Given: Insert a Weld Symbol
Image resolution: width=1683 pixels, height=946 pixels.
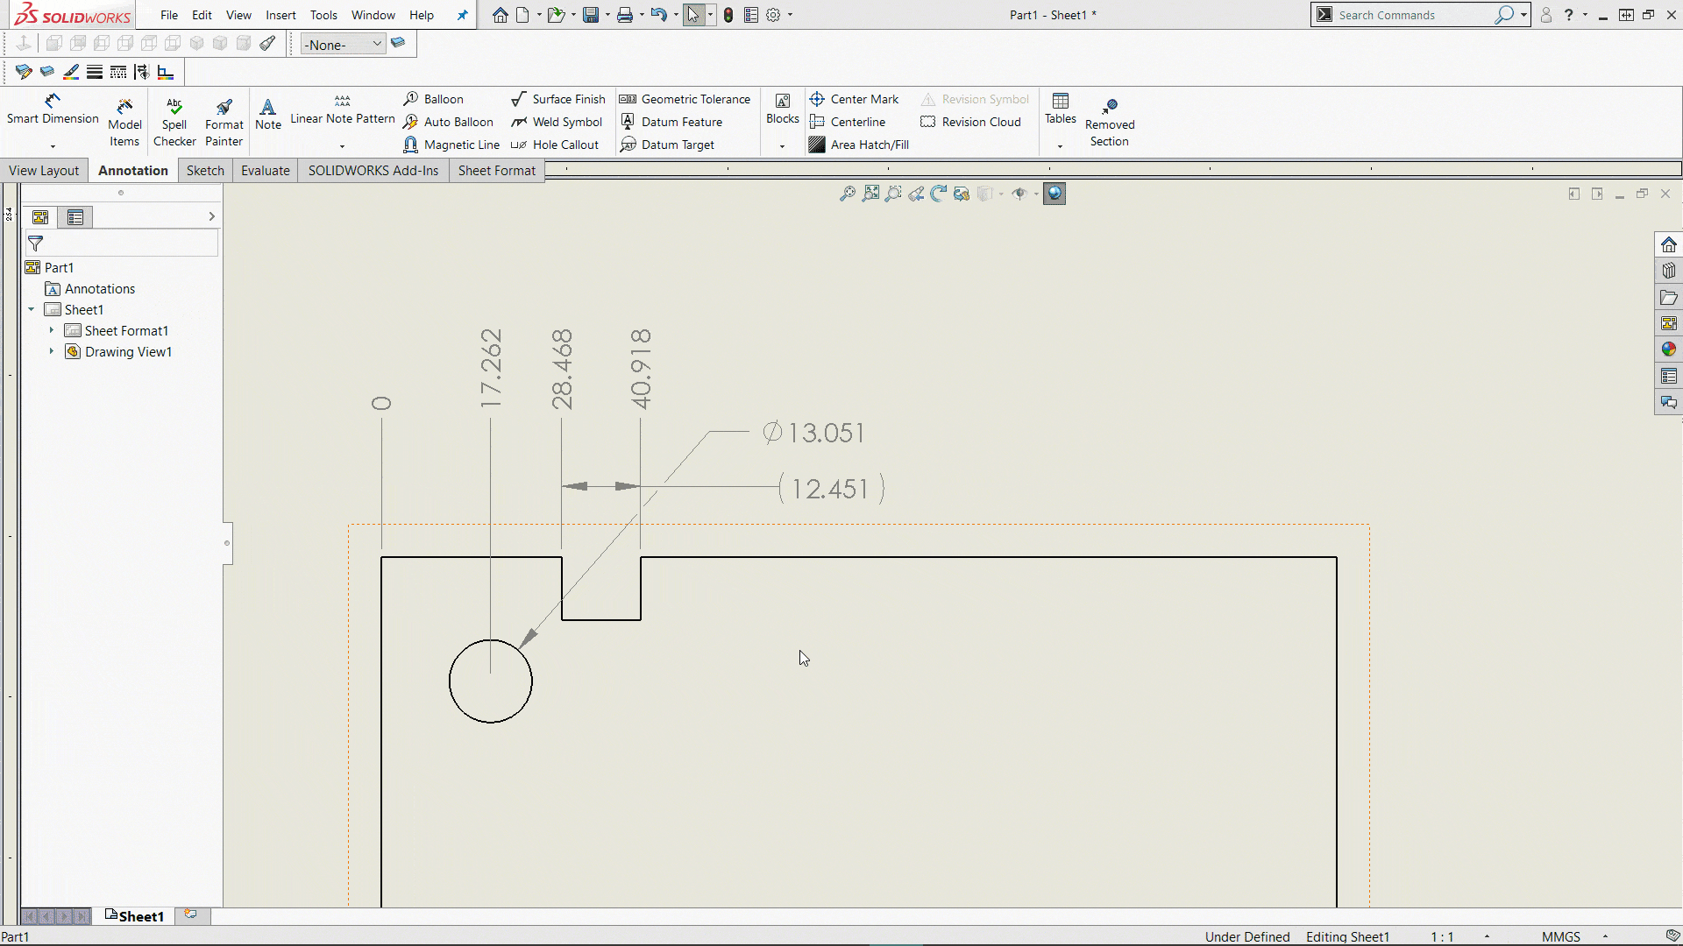Looking at the screenshot, I should click(x=557, y=122).
